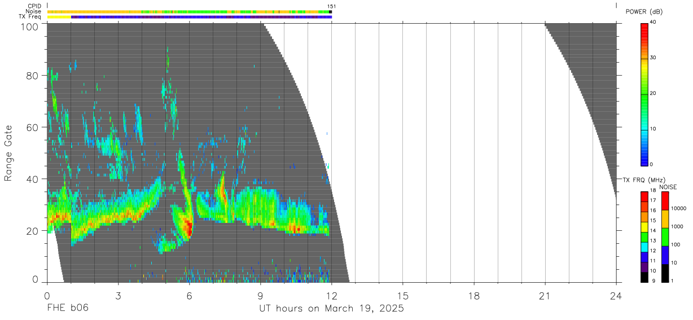Click the 21 tick on the UT hours axis
Screen dimensions: 693x320
[545, 295]
